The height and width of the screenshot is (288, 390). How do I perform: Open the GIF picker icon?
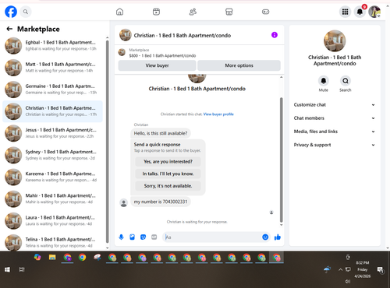click(x=154, y=237)
